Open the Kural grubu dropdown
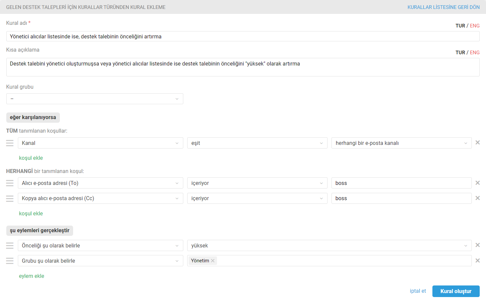This screenshot has width=486, height=303. (95, 99)
